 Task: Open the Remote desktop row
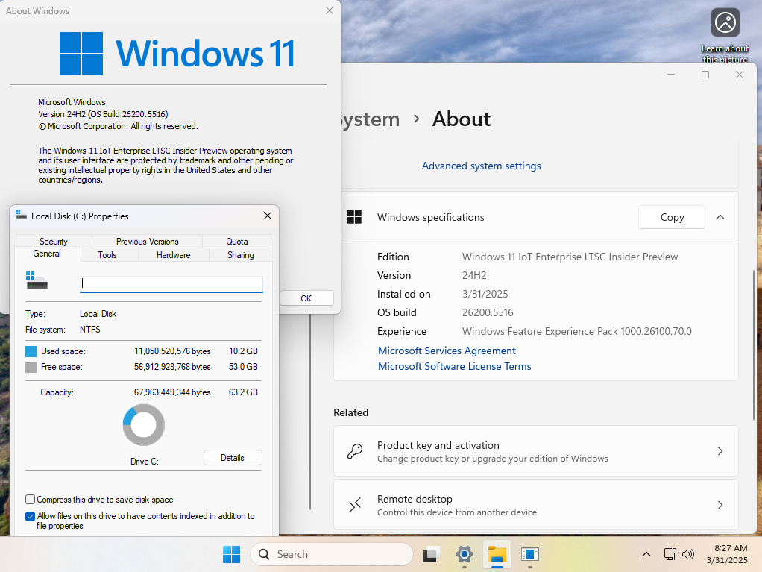535,504
